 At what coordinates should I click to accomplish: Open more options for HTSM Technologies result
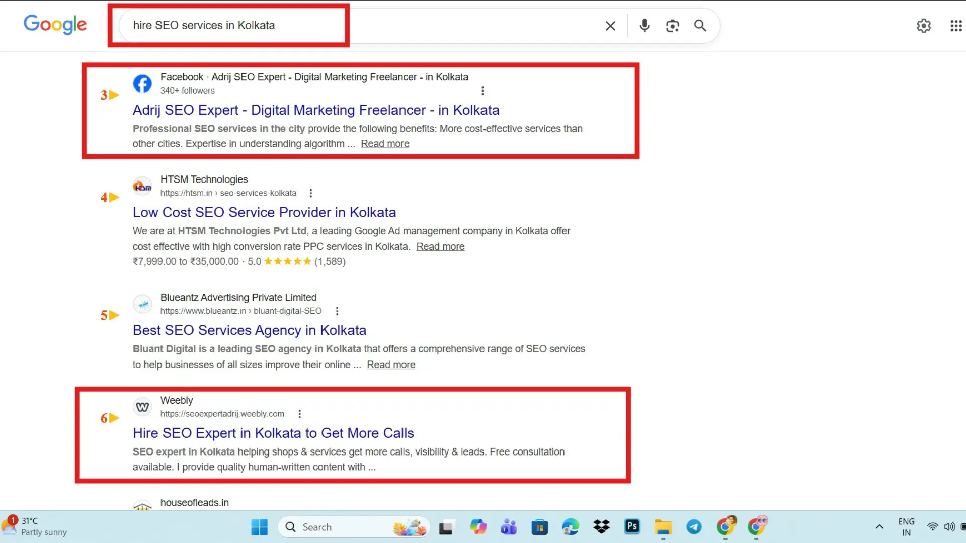pyautogui.click(x=311, y=193)
